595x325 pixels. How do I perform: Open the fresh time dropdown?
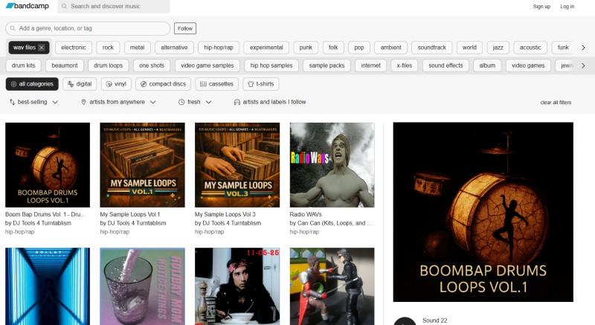195,102
